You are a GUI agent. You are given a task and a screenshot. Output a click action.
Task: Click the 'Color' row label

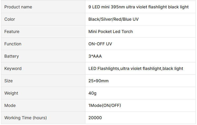pyautogui.click(x=9, y=19)
